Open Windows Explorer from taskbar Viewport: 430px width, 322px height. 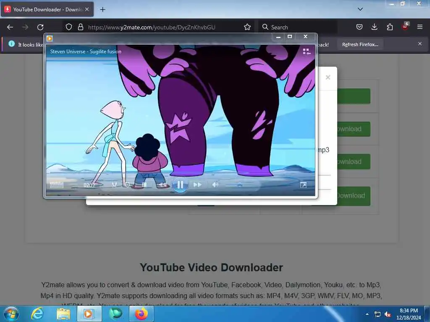click(63, 314)
